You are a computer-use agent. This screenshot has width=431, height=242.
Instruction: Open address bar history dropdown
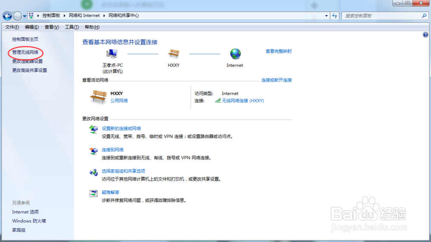[x=326, y=16]
